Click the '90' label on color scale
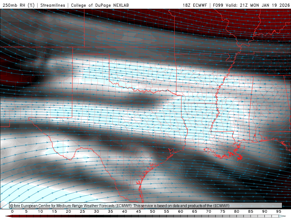This screenshot has height=218, width=291. click(x=265, y=211)
